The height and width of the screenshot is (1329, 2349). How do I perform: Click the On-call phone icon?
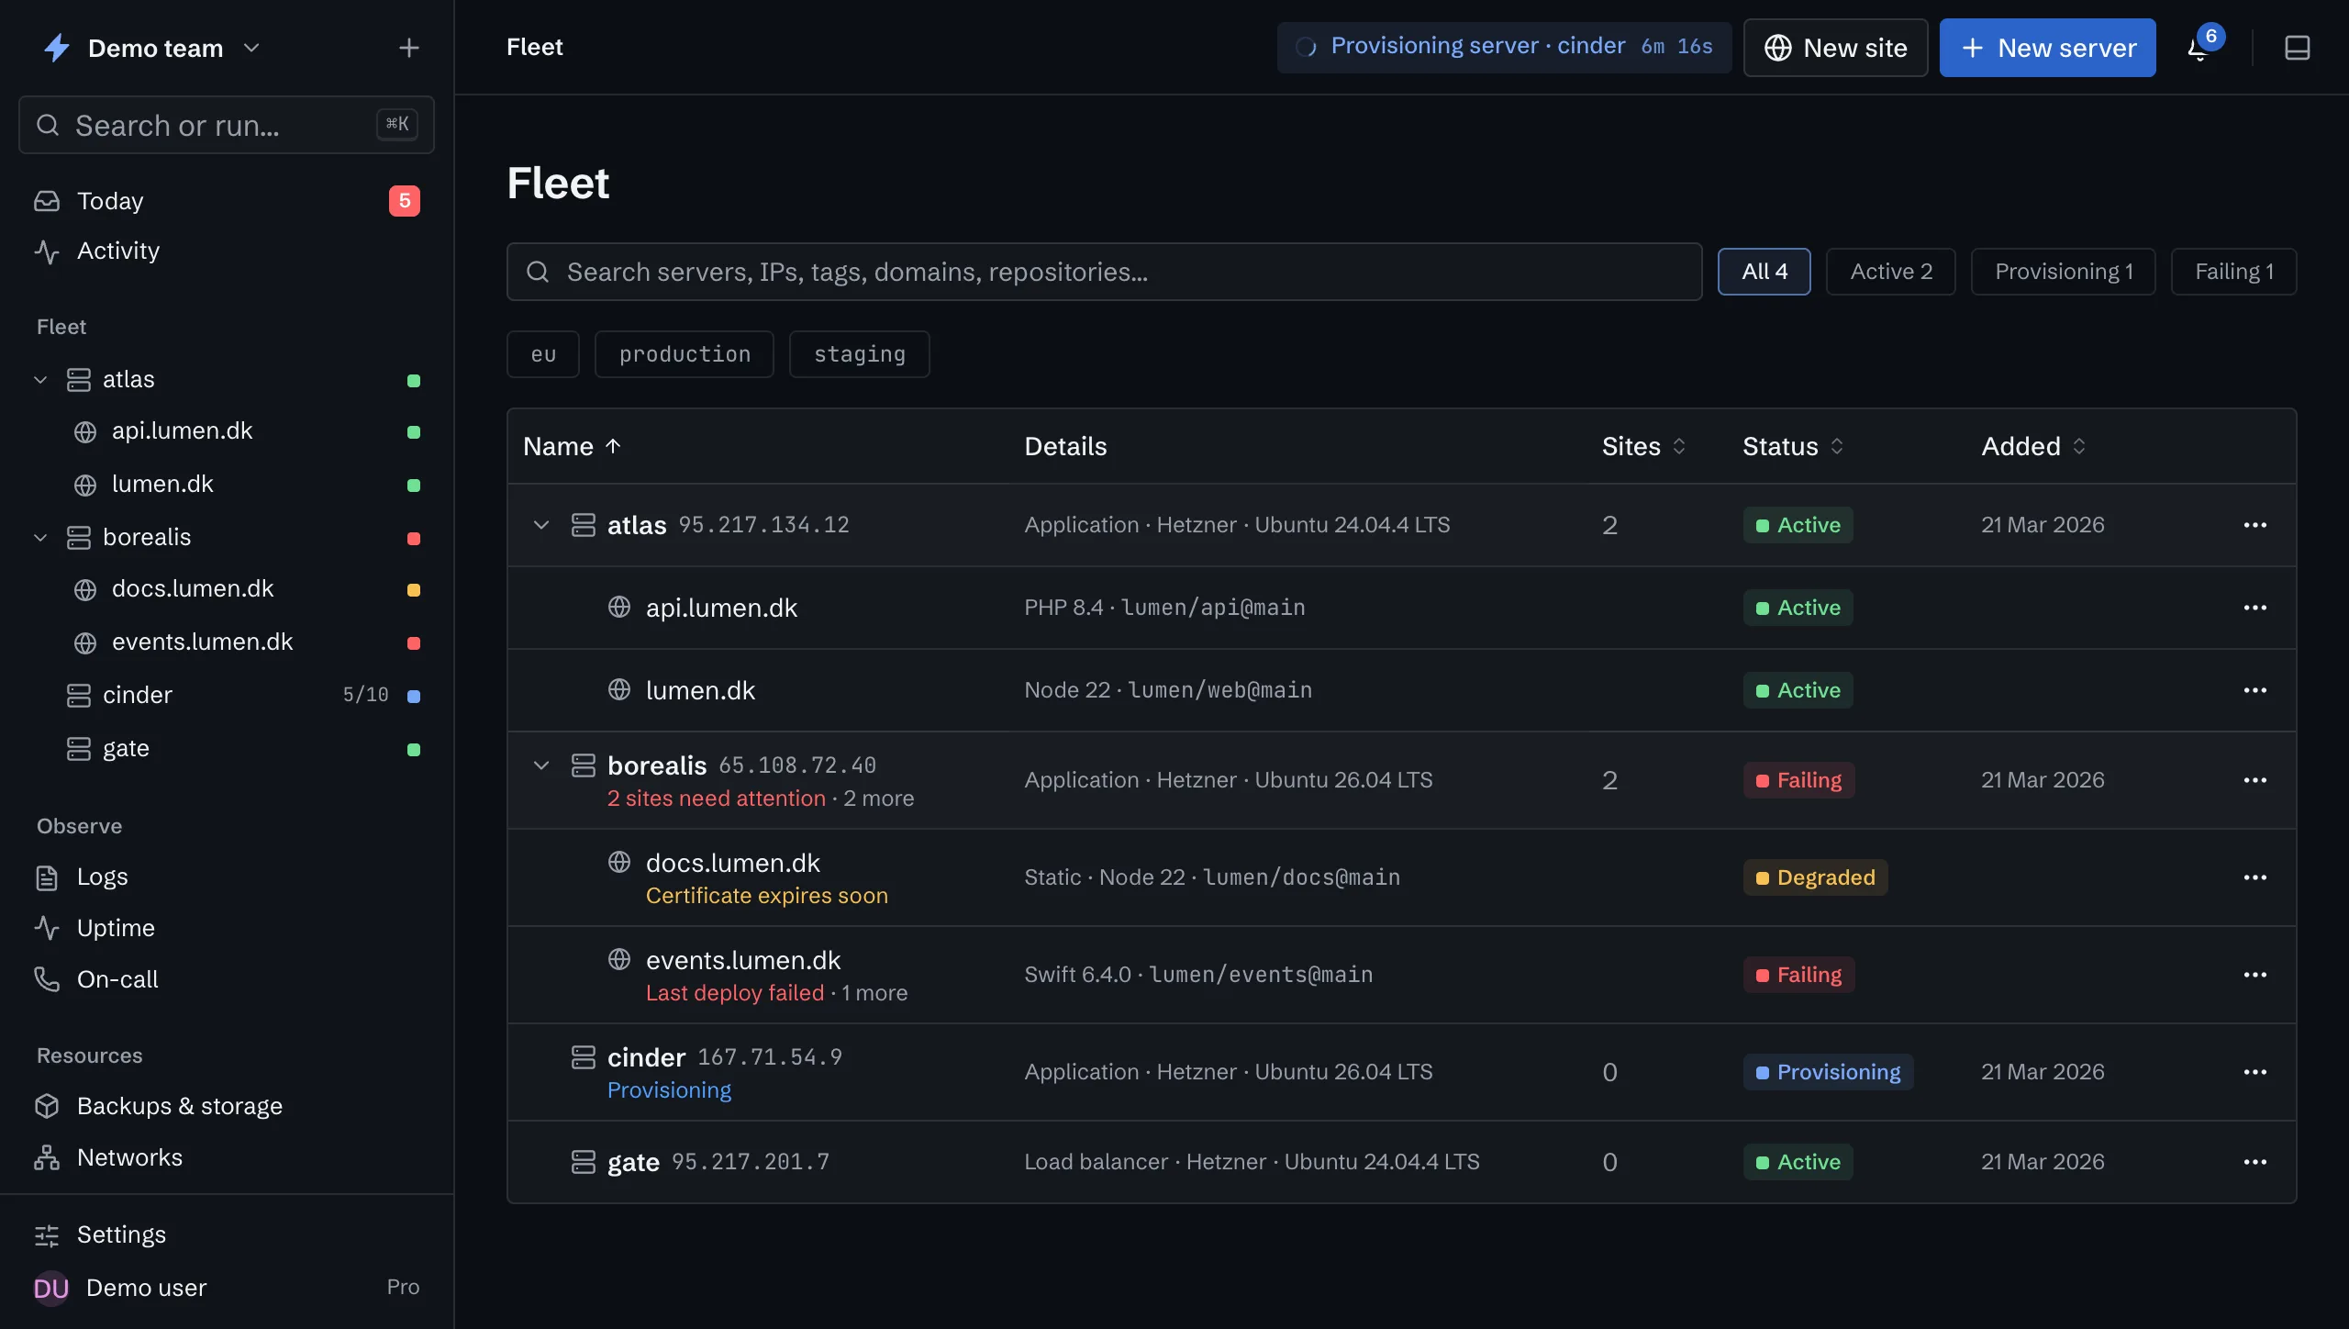47,979
